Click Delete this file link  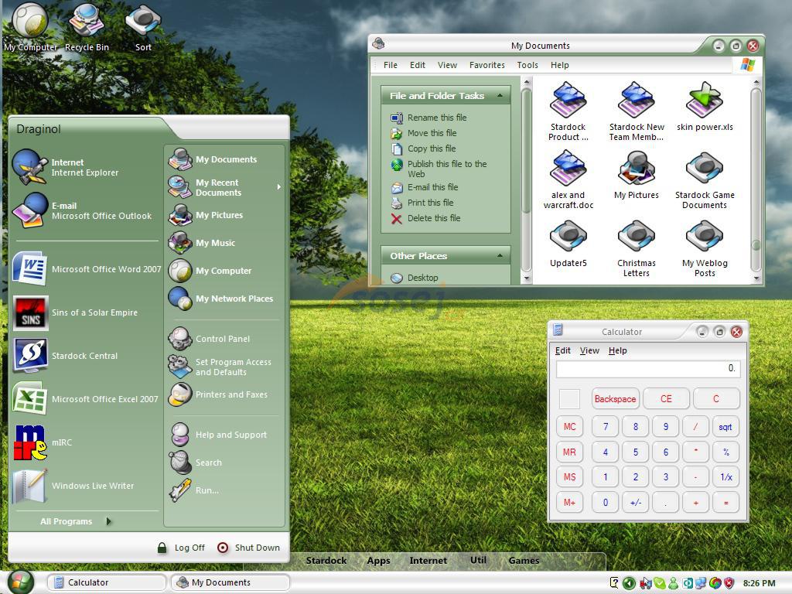tap(426, 218)
